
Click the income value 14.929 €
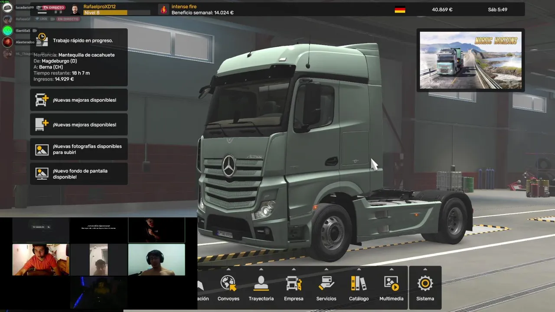click(x=64, y=79)
